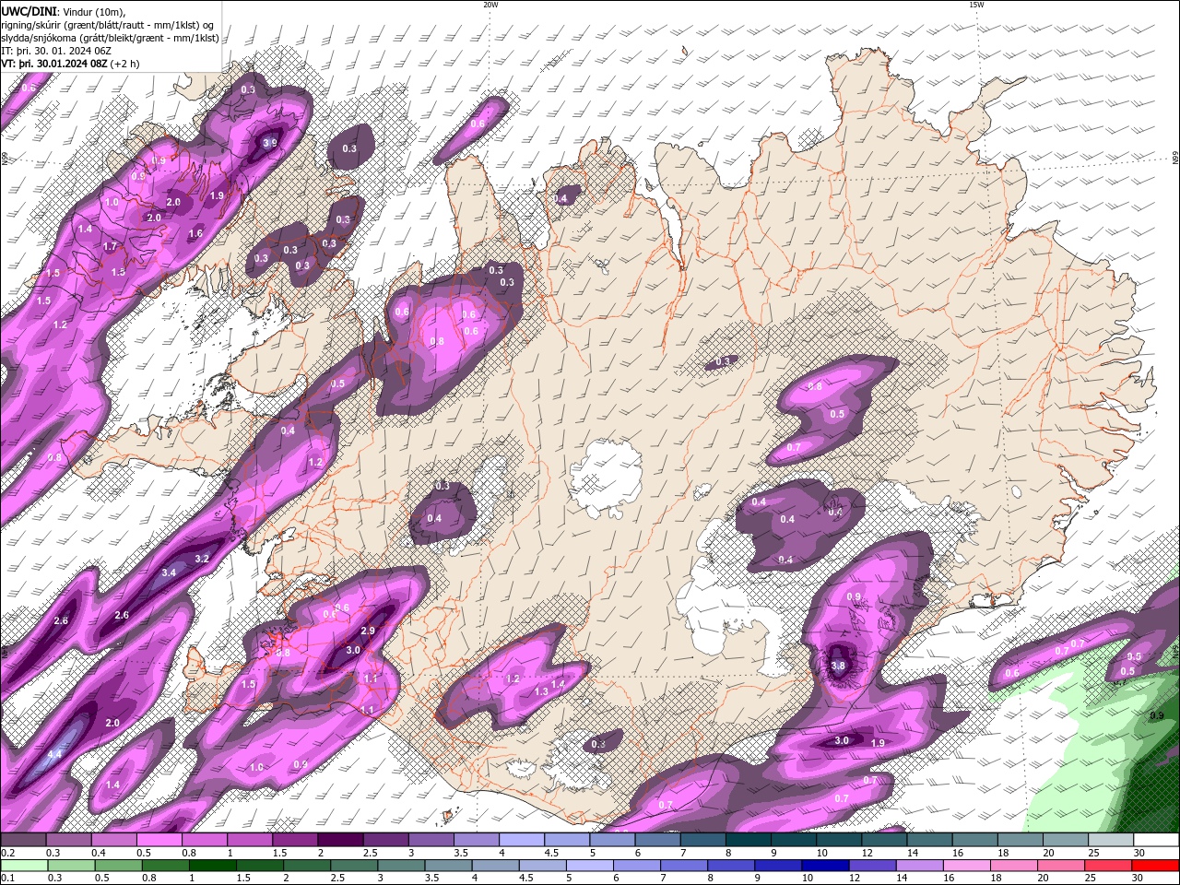The height and width of the screenshot is (885, 1180).
Task: Click the 3.2 snowfall value label
Action: tap(203, 559)
